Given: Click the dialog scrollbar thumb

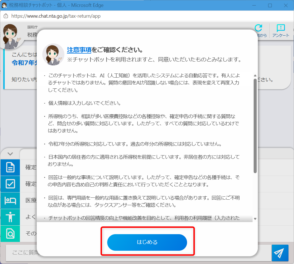Looking at the screenshot, I should click(255, 126).
